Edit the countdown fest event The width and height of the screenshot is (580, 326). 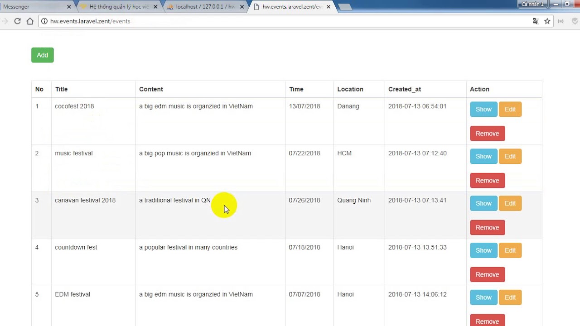(510, 250)
